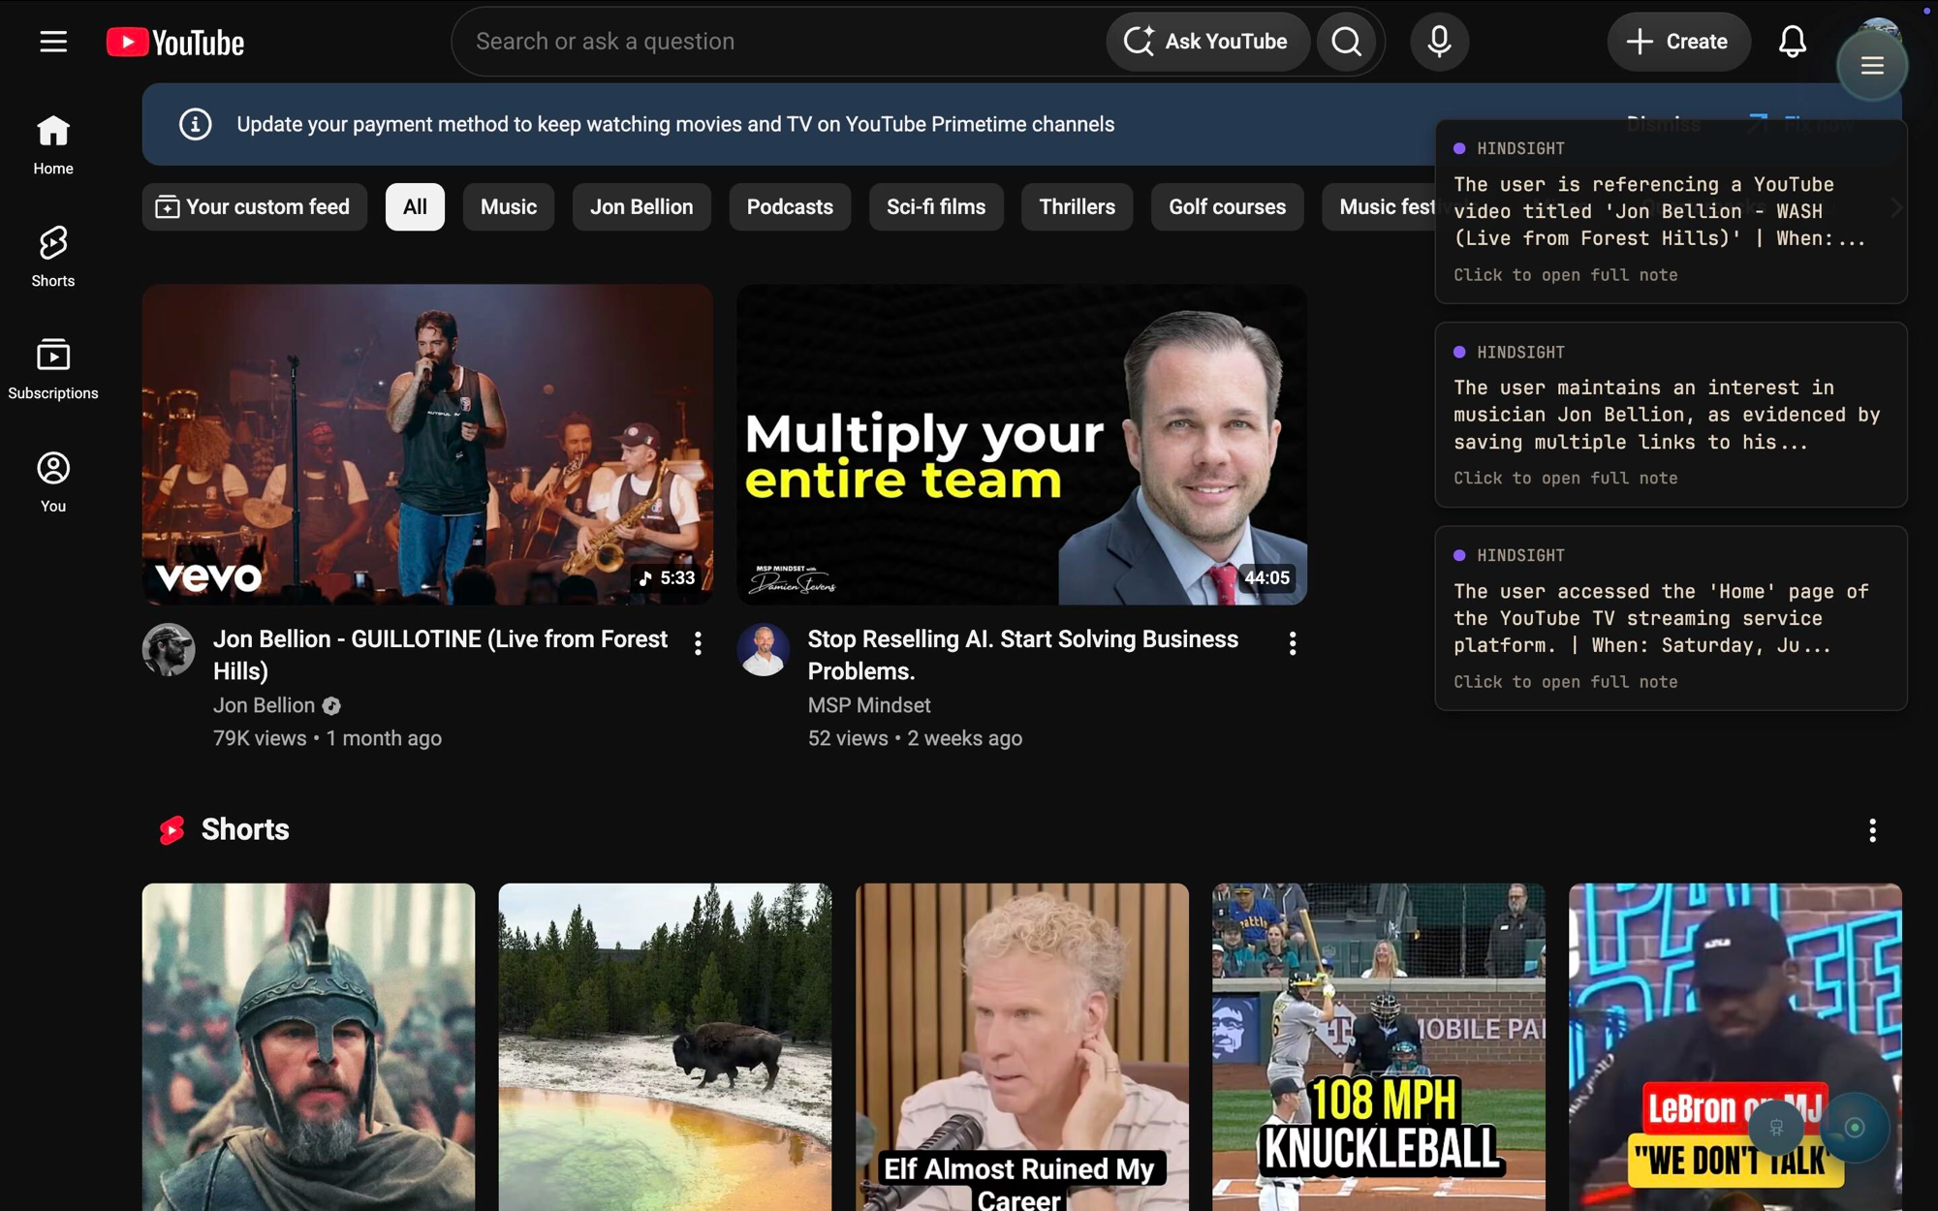Open the notifications bell
1938x1211 pixels.
coord(1792,42)
